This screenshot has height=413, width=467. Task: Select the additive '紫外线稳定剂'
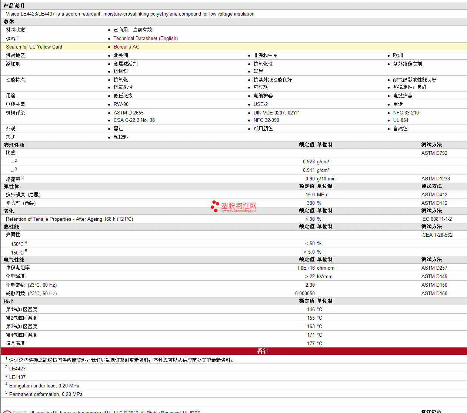click(407, 64)
